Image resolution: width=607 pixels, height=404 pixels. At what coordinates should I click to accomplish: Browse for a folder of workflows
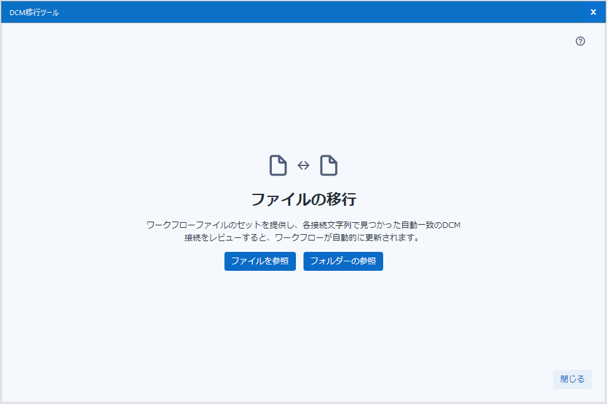(x=343, y=261)
